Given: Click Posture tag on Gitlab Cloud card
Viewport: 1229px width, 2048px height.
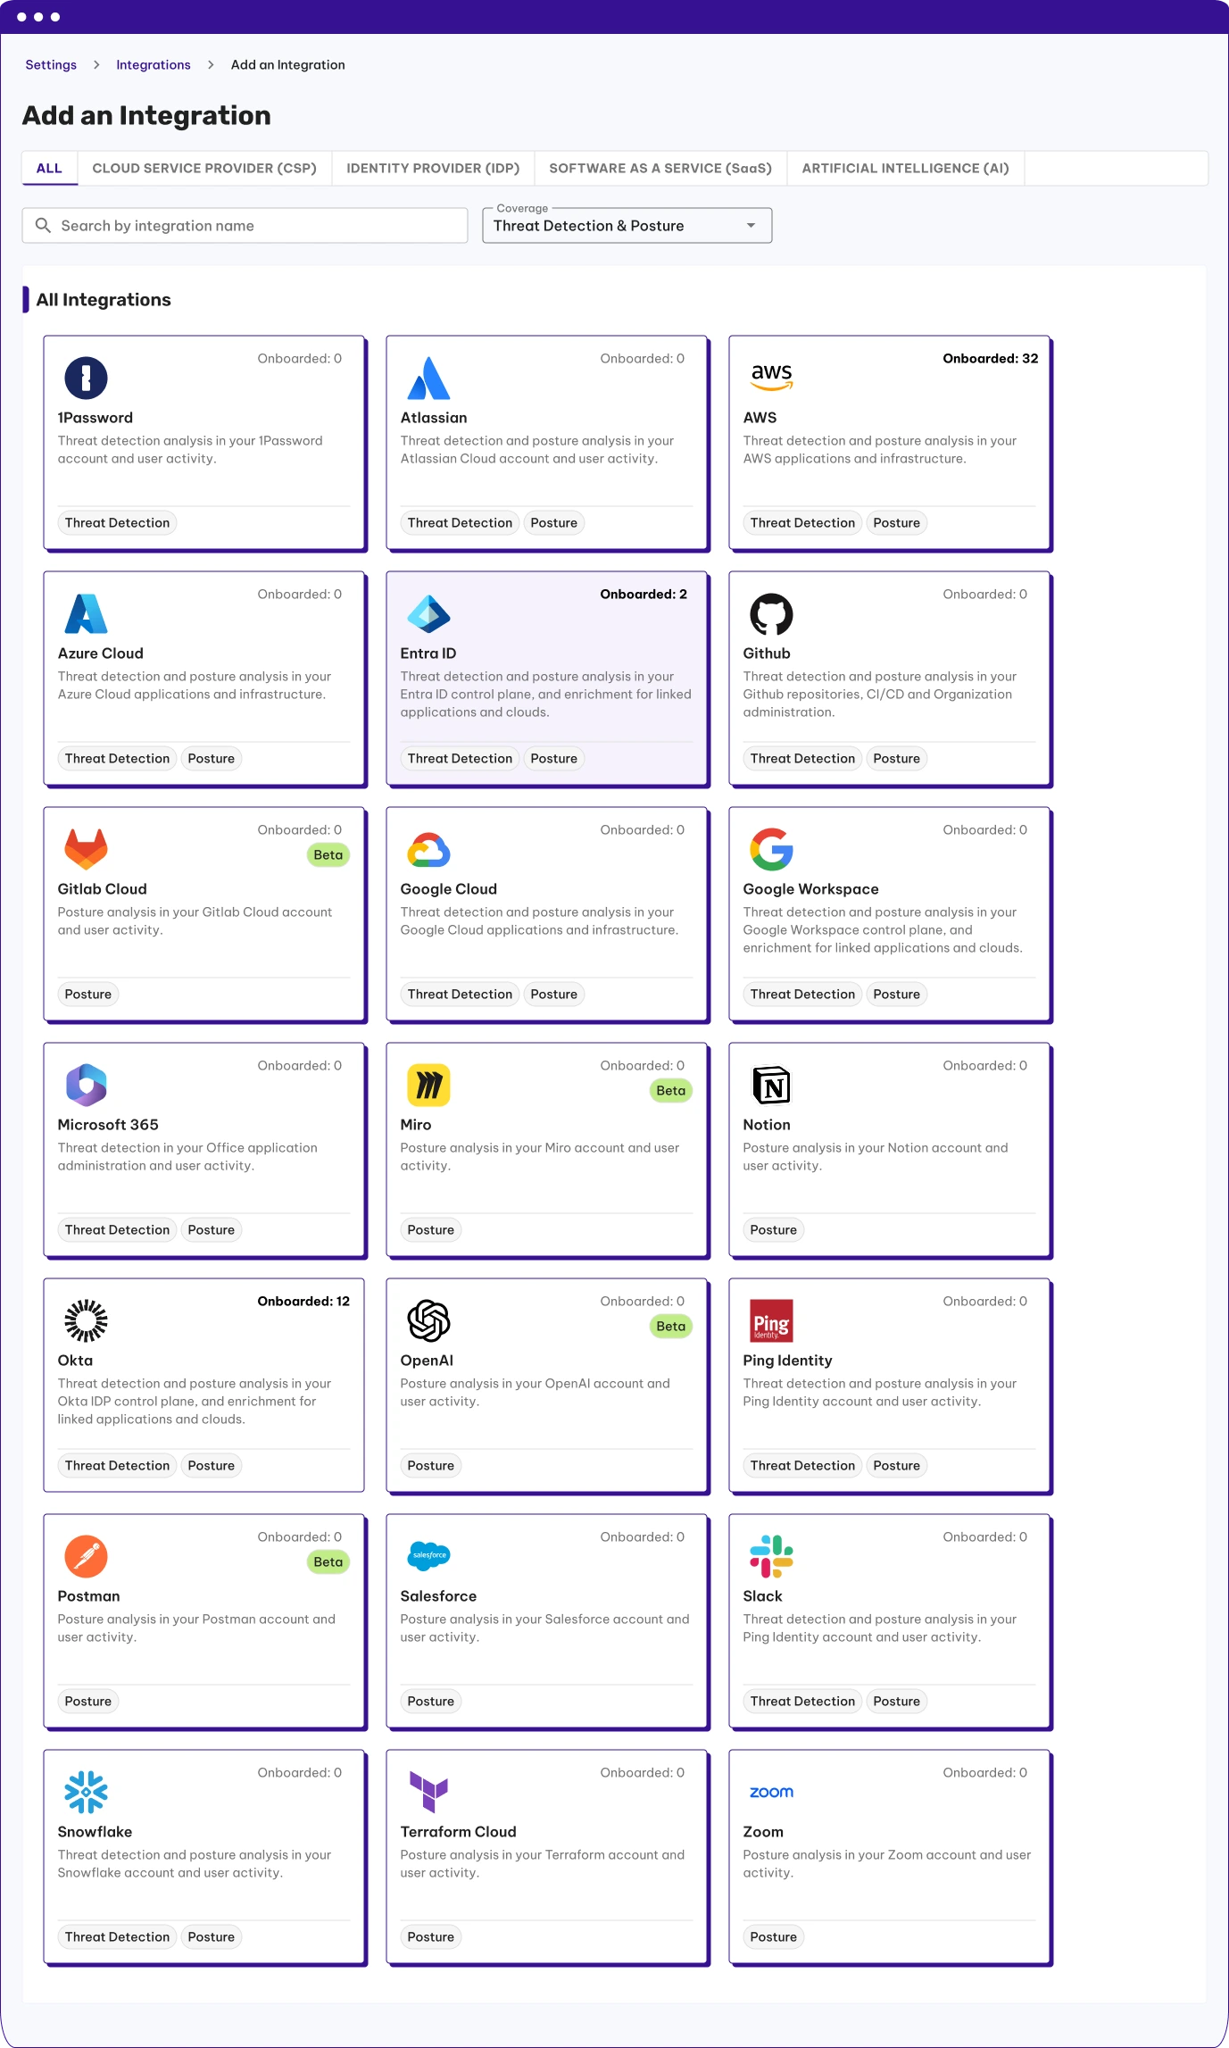Looking at the screenshot, I should click(87, 994).
